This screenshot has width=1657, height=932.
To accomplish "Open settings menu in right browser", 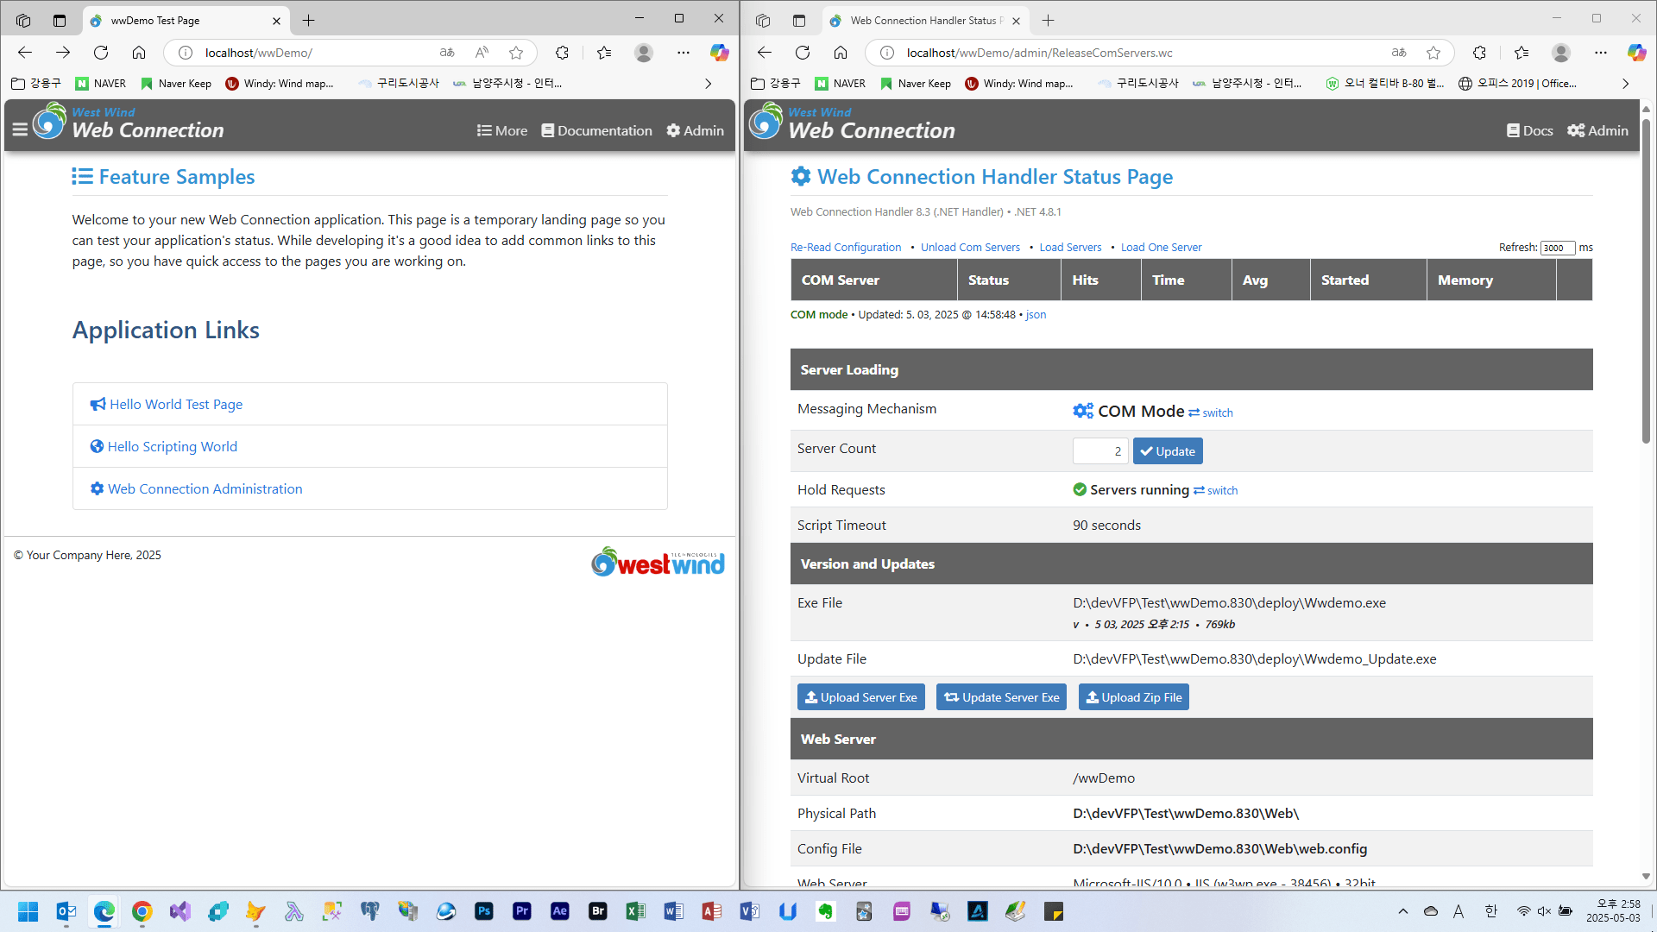I will click(x=1601, y=53).
